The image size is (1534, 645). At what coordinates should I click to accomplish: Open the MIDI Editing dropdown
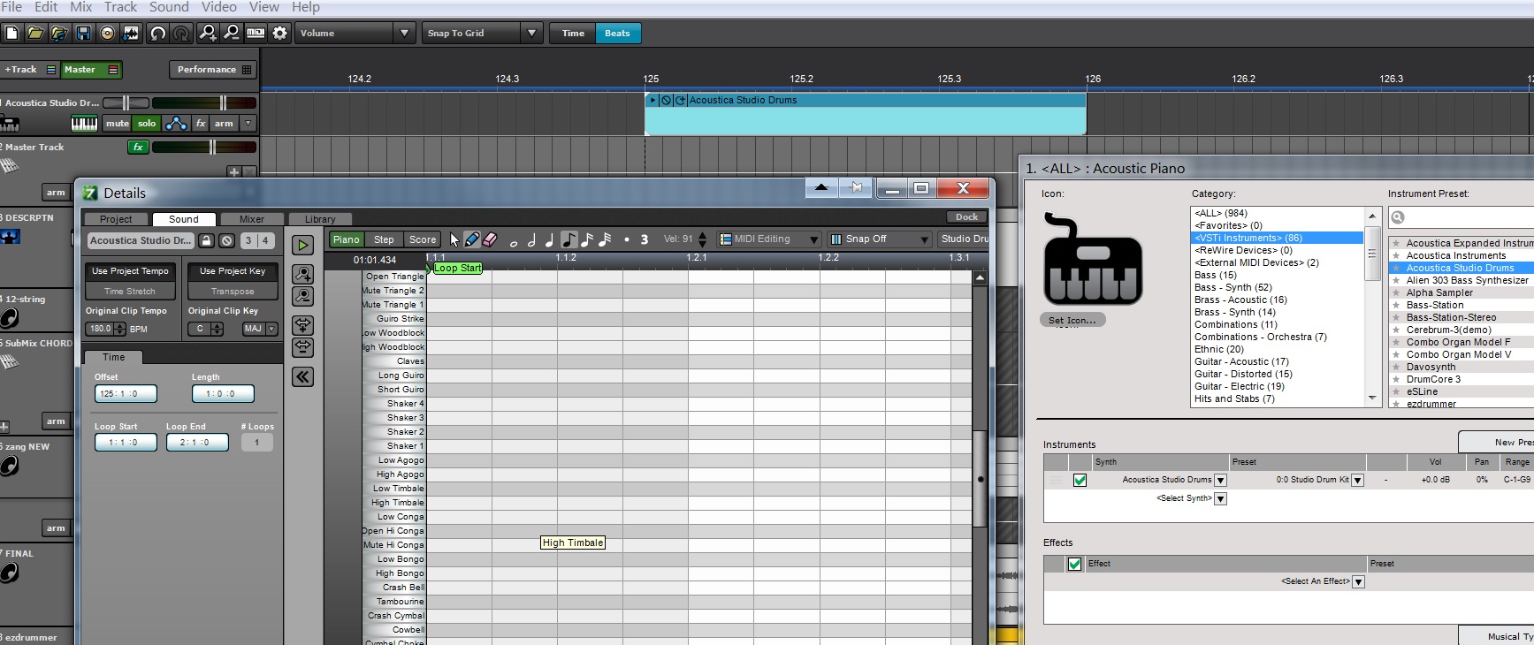(x=769, y=239)
